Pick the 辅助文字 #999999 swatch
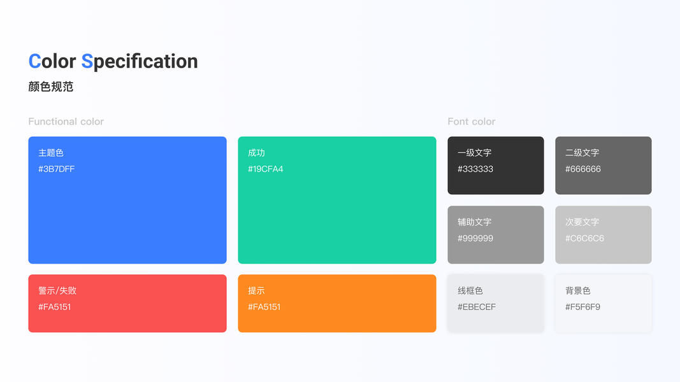Viewport: 680px width, 382px height. (496, 235)
